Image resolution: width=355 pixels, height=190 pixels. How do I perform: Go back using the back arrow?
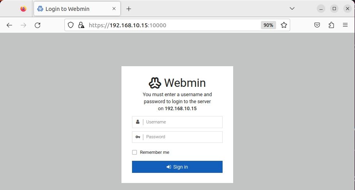coord(9,25)
